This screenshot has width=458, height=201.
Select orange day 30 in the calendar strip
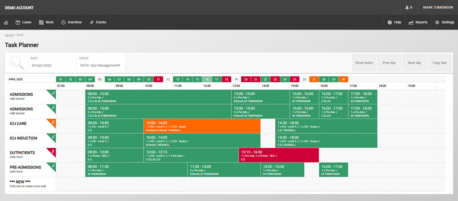[x=343, y=79]
